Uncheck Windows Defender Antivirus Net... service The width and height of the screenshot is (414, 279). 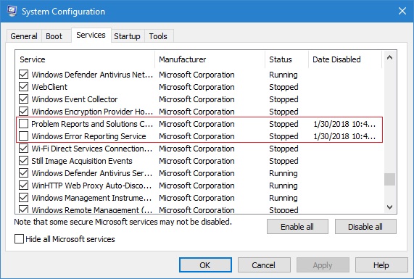coord(23,75)
